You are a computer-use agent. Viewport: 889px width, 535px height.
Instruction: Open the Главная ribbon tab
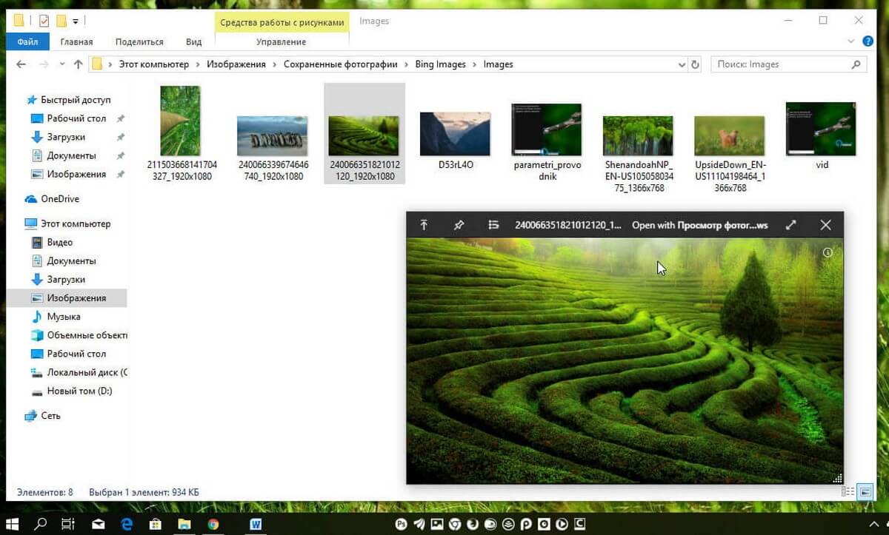click(x=76, y=42)
